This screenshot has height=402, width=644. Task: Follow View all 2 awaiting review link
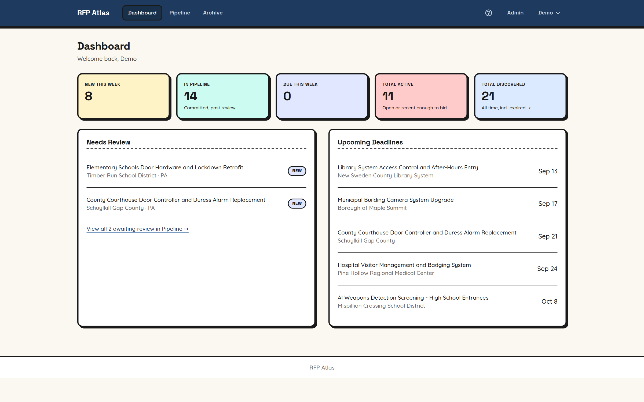pyautogui.click(x=137, y=229)
